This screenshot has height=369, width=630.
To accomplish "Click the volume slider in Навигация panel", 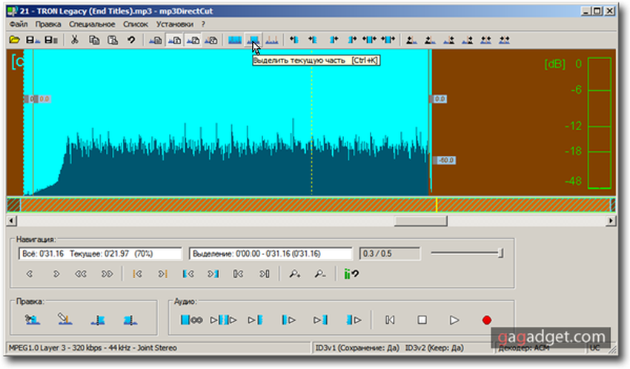I will (x=501, y=254).
